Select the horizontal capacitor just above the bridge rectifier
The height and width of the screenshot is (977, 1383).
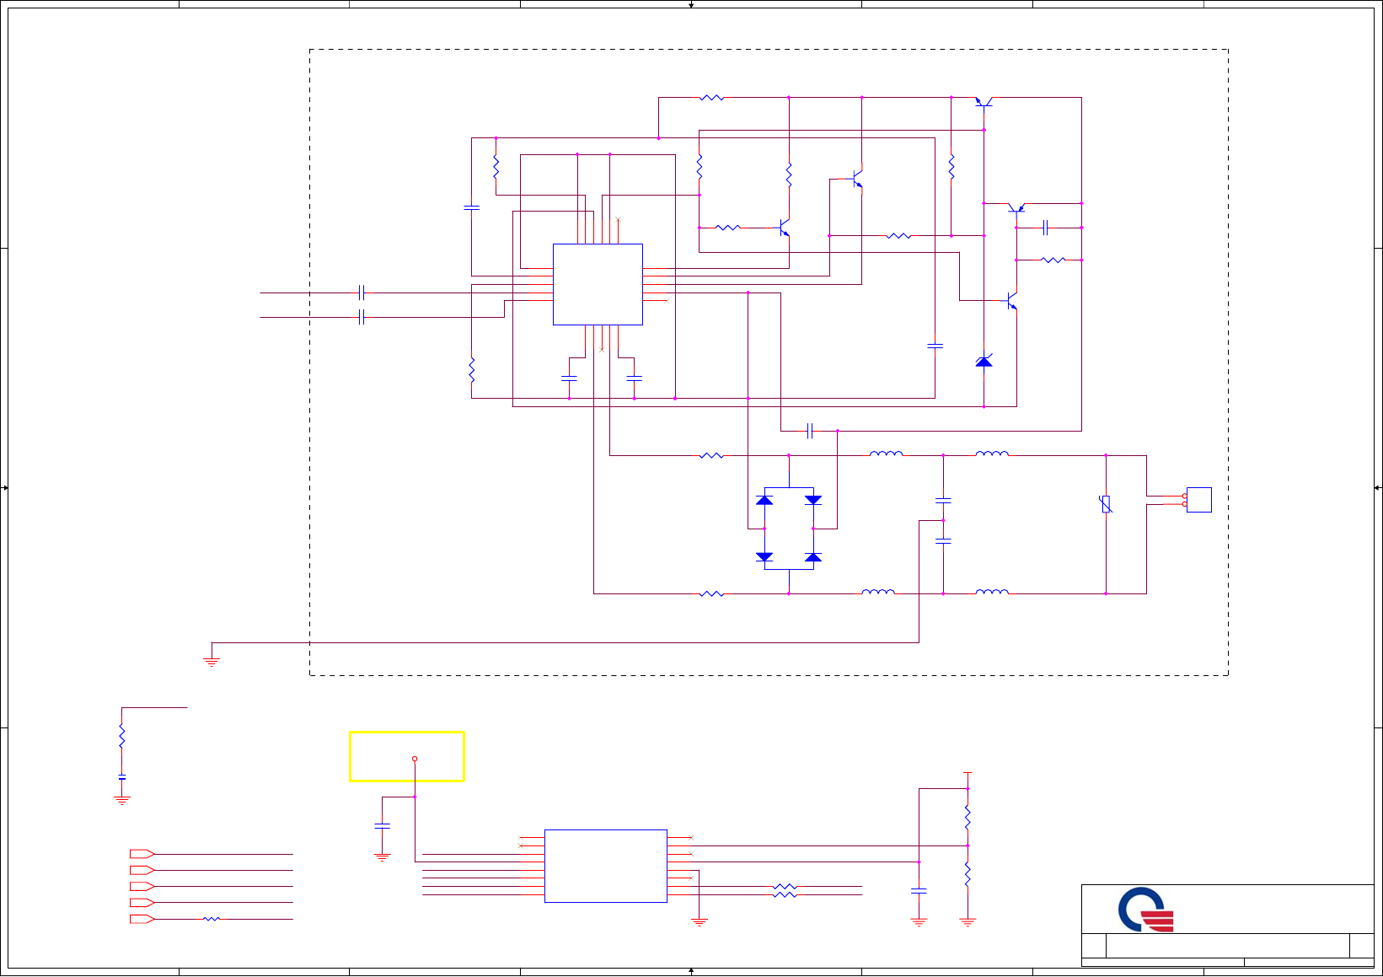coord(810,431)
